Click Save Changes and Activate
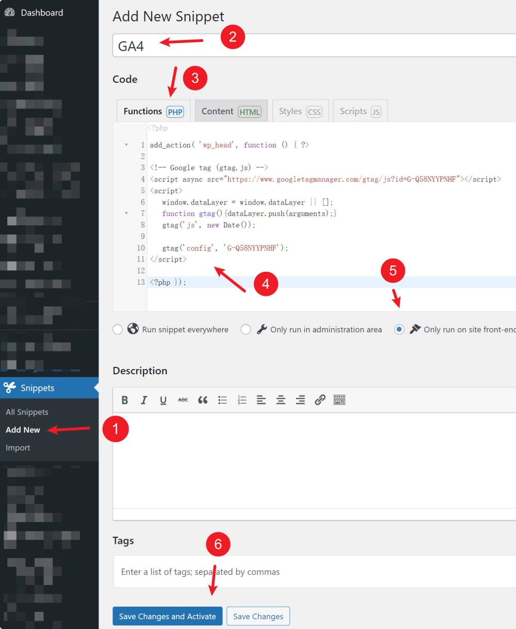516x629 pixels. [x=167, y=616]
